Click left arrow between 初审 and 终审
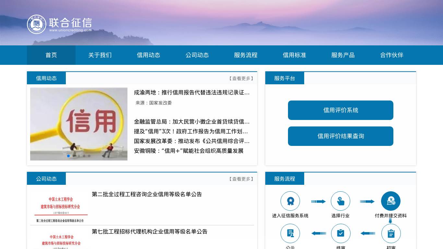 [368, 233]
